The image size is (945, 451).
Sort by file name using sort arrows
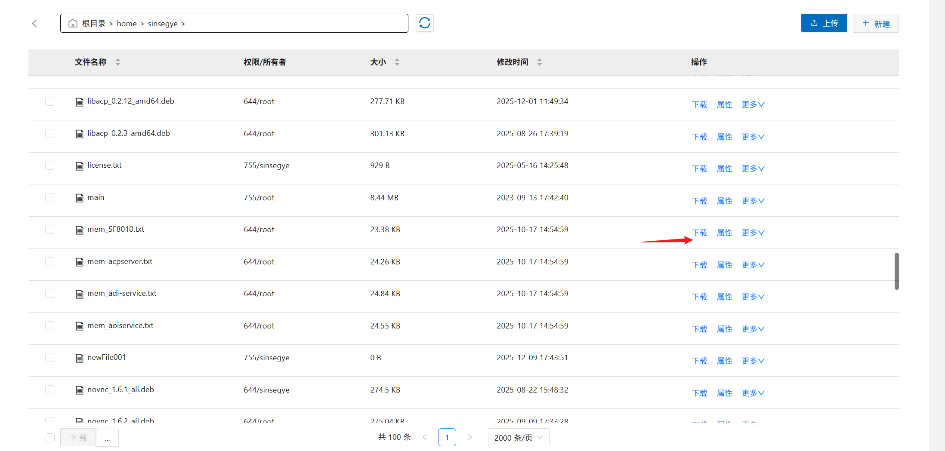coord(117,62)
